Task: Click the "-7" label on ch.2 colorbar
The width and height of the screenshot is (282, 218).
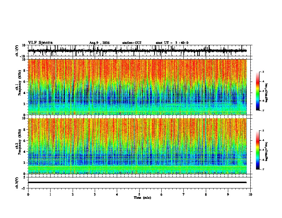Action: [263, 170]
